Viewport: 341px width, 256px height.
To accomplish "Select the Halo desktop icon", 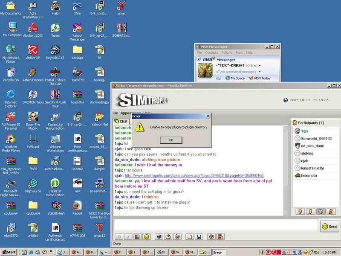I will point(55,8).
